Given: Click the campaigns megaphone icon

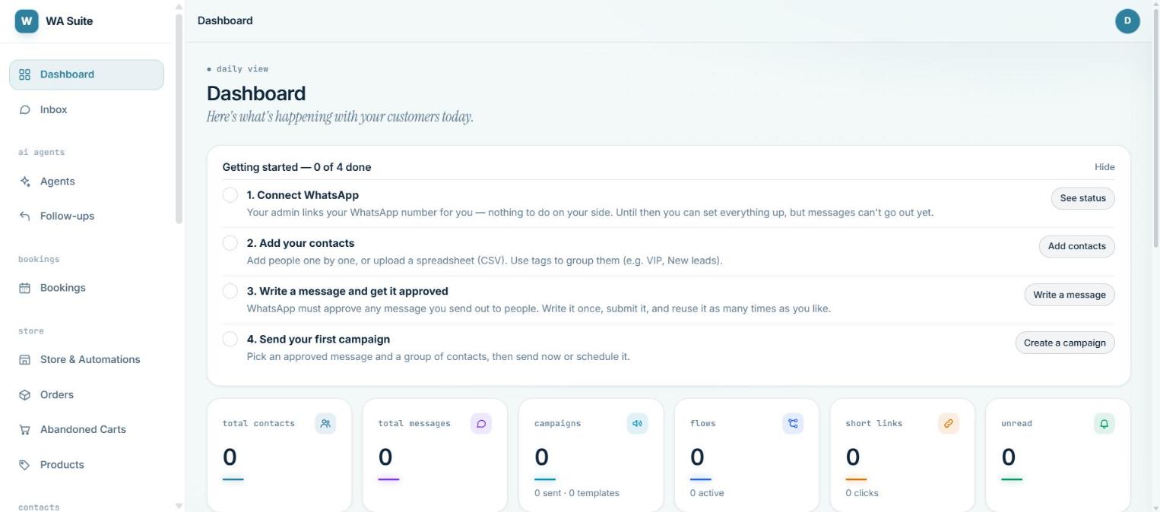Looking at the screenshot, I should [x=637, y=424].
